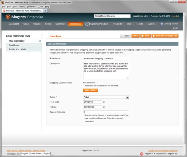Open the Newsletter menu
The height and width of the screenshot is (157, 187).
[118, 24]
